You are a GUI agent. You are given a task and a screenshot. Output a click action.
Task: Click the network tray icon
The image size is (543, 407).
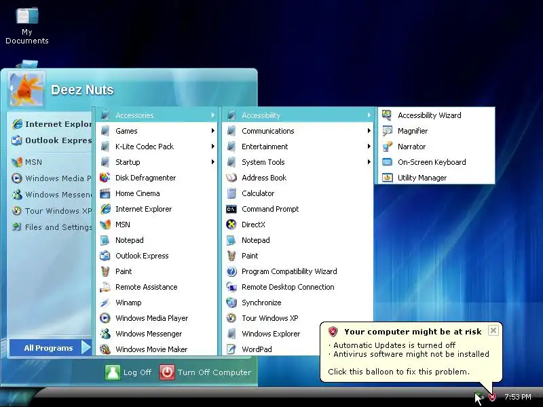tap(479, 397)
